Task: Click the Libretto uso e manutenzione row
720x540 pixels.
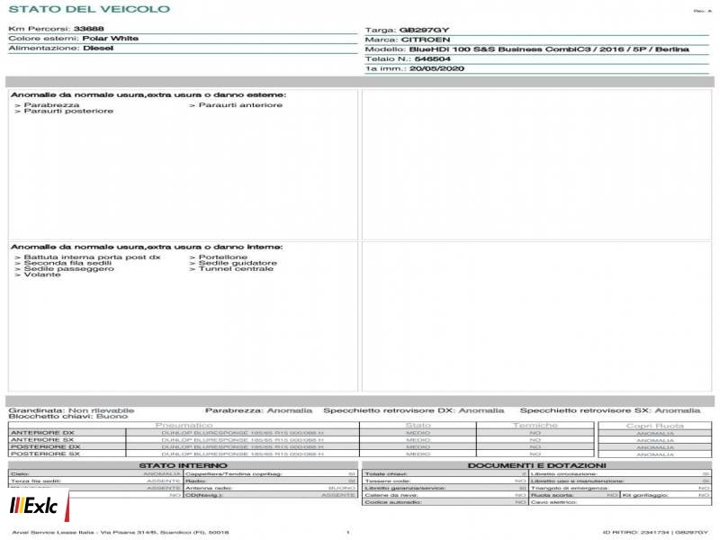Action: (x=620, y=481)
